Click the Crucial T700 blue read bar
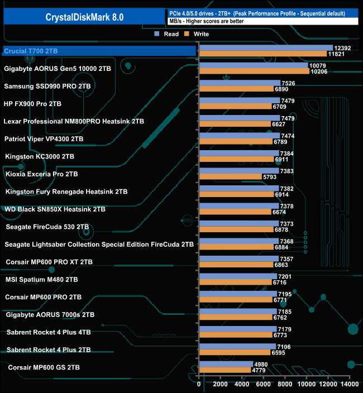 [x=266, y=47]
